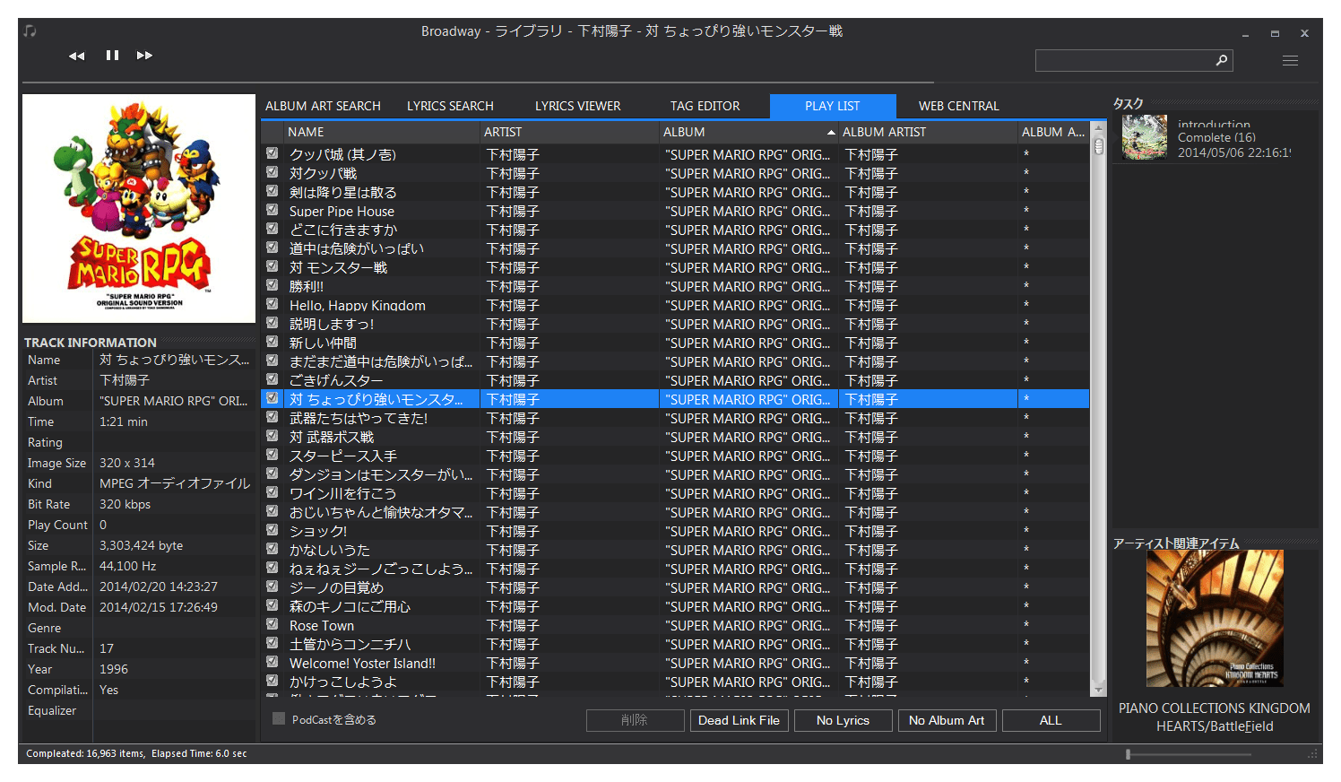1341x782 pixels.
Task: Click the search magnifier icon
Action: pos(1221,60)
